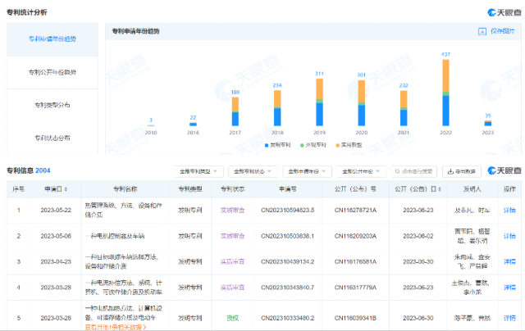
Task: Sort by application date arrow icon
Action: 66,189
